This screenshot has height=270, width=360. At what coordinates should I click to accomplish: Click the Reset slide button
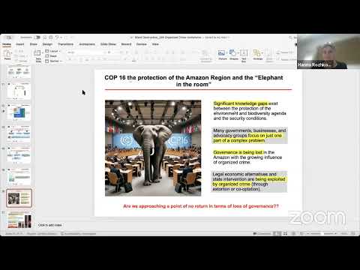click(52, 56)
